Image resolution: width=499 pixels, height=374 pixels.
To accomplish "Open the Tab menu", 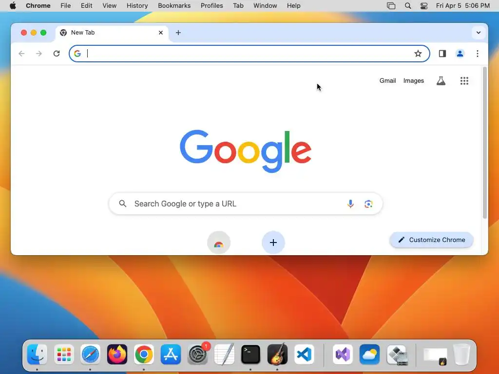I will pyautogui.click(x=238, y=6).
